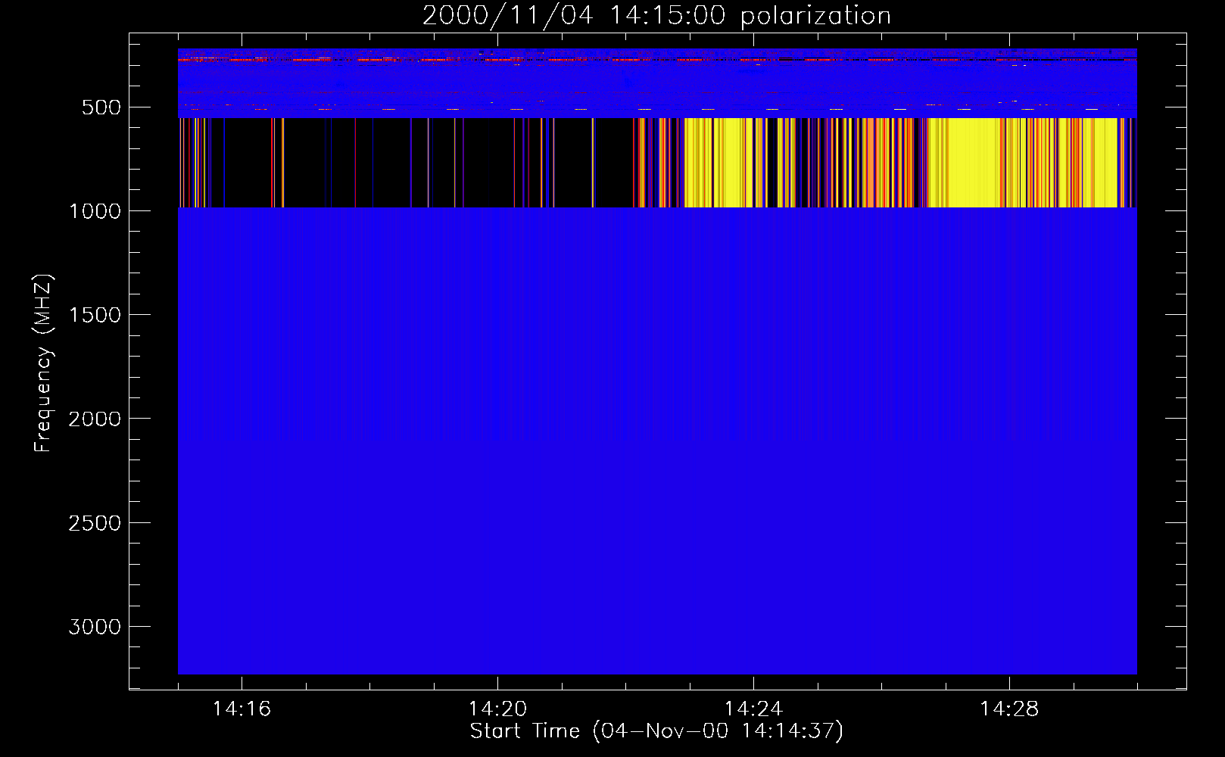
Task: Click the 3000 frequency tick label
Action: (x=95, y=627)
